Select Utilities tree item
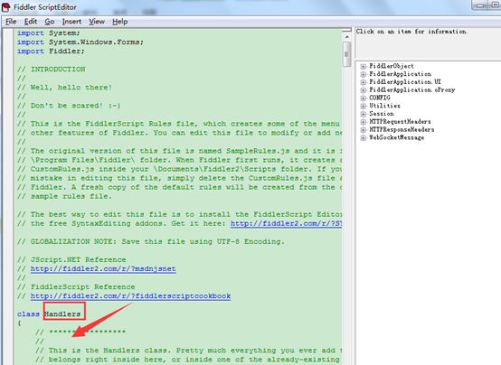501x365 pixels. [x=384, y=106]
